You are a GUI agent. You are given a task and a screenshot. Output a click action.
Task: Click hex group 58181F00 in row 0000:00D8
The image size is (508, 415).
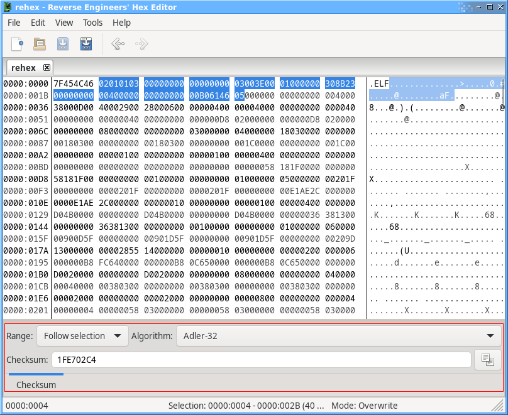pyautogui.click(x=74, y=179)
